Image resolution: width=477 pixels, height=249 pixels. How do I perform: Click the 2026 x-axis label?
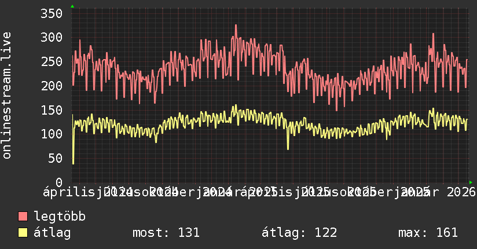coord(461,192)
